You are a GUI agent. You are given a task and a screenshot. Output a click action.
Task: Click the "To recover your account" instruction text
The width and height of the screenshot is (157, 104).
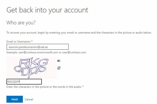tap(79, 33)
